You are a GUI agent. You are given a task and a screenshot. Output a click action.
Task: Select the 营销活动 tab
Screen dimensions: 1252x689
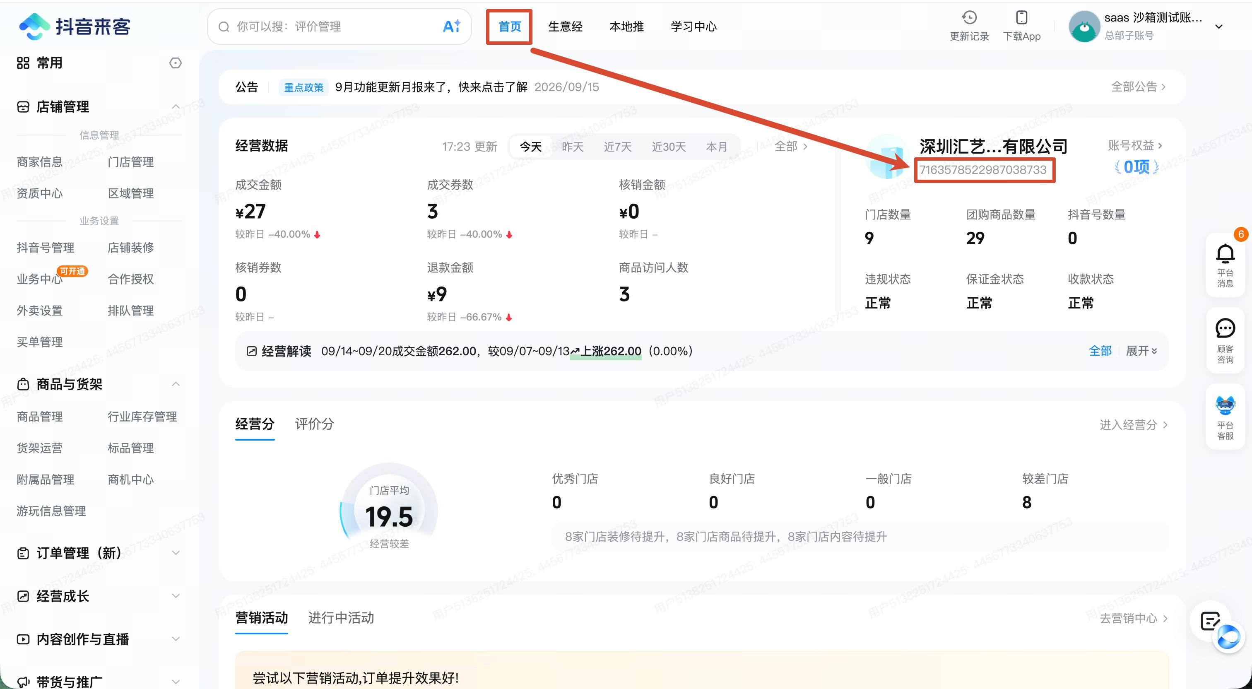click(262, 617)
